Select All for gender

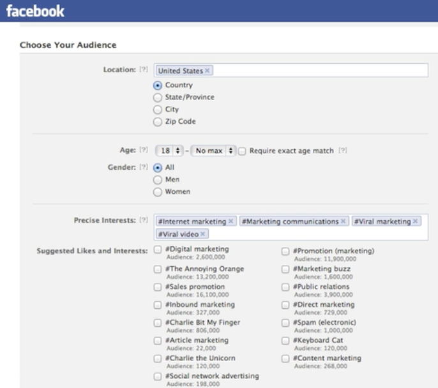tap(158, 168)
